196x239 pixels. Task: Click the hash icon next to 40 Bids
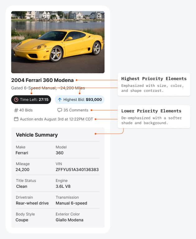(16, 110)
